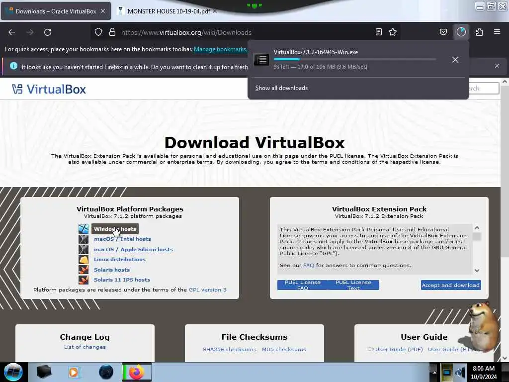Image resolution: width=509 pixels, height=382 pixels.
Task: Click the PUEL License FAQ button
Action: click(303, 285)
